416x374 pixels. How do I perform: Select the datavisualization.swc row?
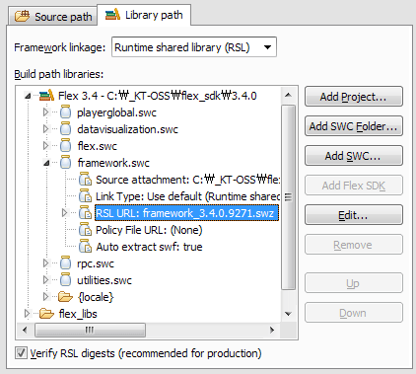(x=127, y=129)
